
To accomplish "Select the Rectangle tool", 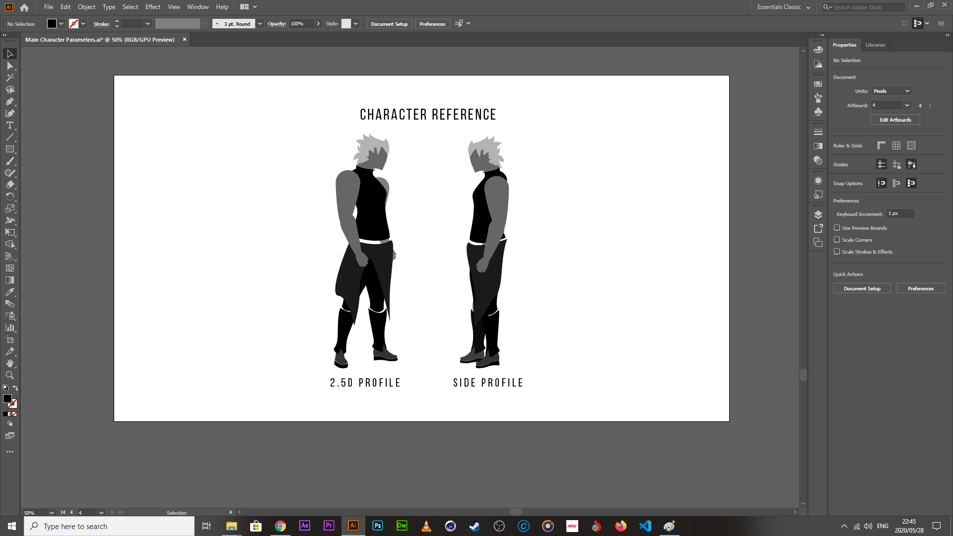I will 10,149.
